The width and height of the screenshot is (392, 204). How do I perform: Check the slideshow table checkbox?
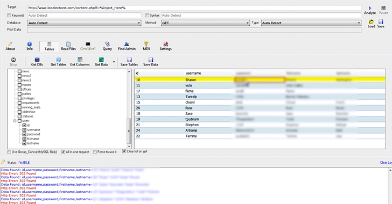[19, 112]
